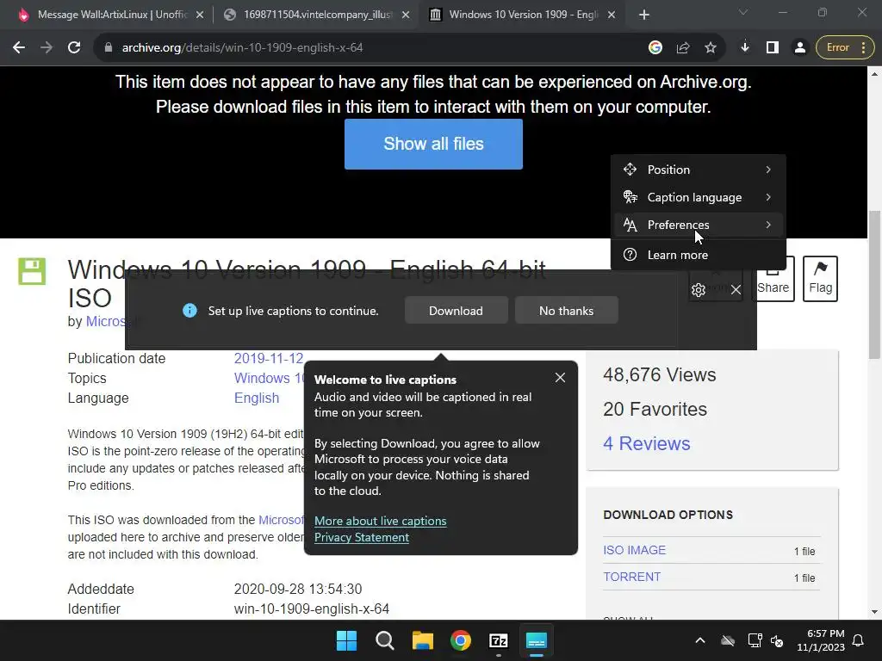The width and height of the screenshot is (882, 661).
Task: Open 7-Zip from the taskbar
Action: pos(499,640)
